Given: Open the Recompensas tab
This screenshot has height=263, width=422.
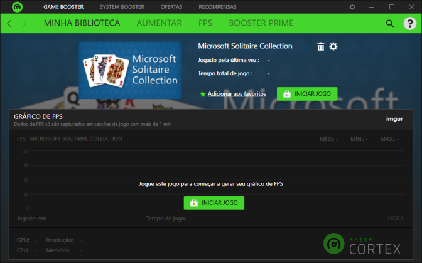Looking at the screenshot, I should point(217,7).
